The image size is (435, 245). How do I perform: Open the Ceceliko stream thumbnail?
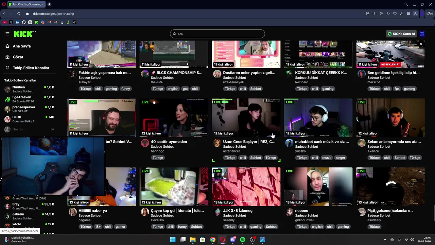(174, 186)
